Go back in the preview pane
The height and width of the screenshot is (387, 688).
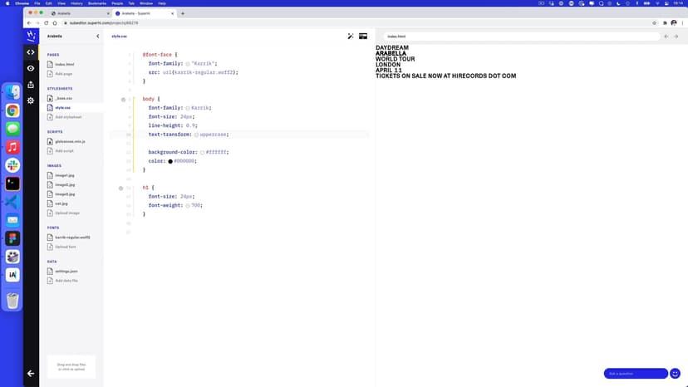point(666,37)
